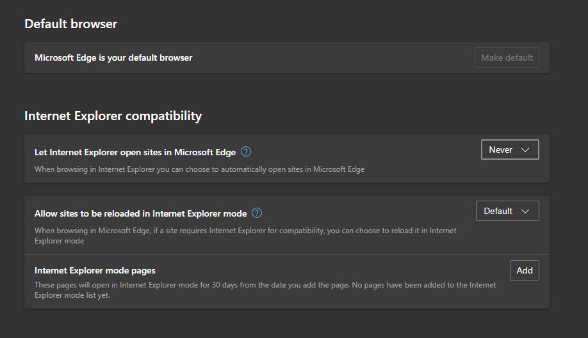Click 'Let Internet Explorer open sites in Microsoft Edge' label
The image size is (588, 338).
coord(135,152)
